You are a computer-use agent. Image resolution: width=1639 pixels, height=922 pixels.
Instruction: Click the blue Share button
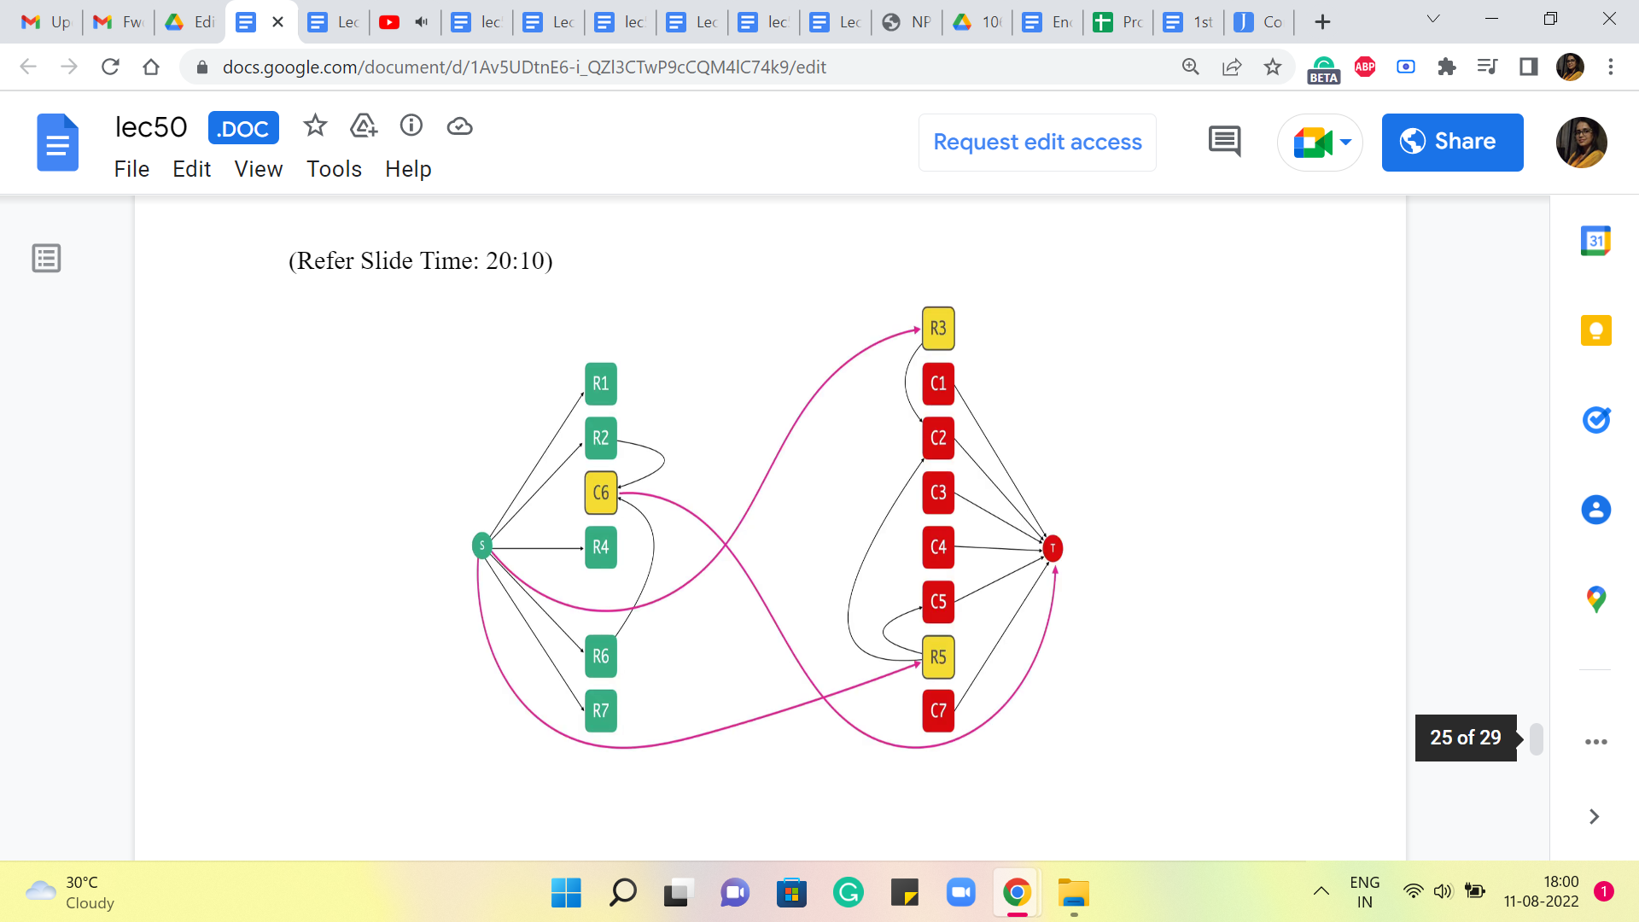click(1452, 142)
